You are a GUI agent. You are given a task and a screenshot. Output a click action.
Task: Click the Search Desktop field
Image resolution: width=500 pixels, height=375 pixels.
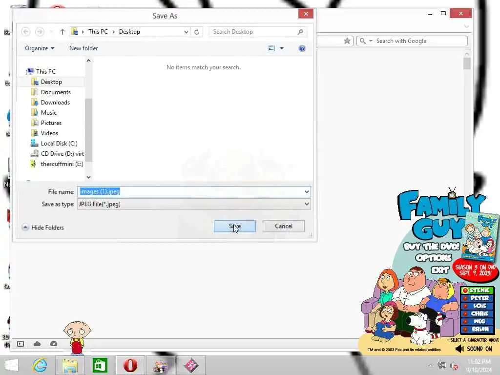(x=254, y=32)
